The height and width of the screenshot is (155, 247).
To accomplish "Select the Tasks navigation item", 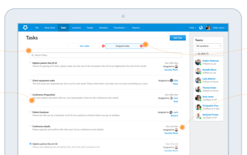I will [63, 28].
